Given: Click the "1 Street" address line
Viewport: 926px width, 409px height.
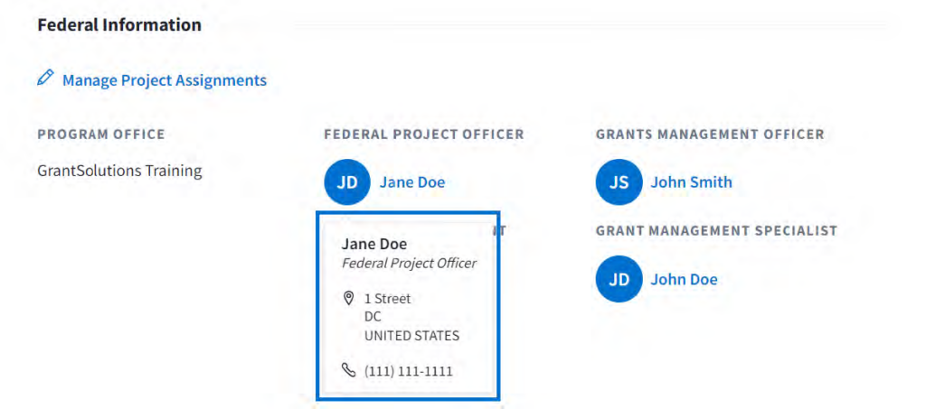Looking at the screenshot, I should [387, 299].
